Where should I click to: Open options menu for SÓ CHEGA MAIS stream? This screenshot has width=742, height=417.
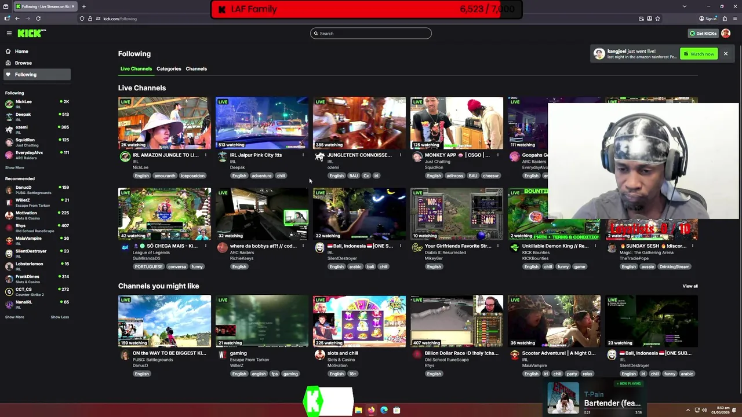point(205,246)
